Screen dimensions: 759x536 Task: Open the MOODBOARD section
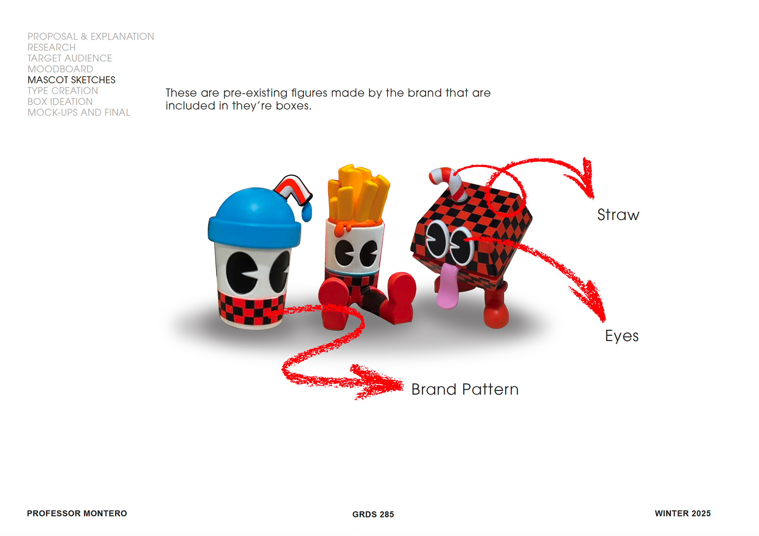(x=60, y=69)
